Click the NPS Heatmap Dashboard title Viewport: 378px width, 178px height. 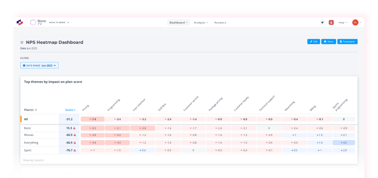[54, 42]
